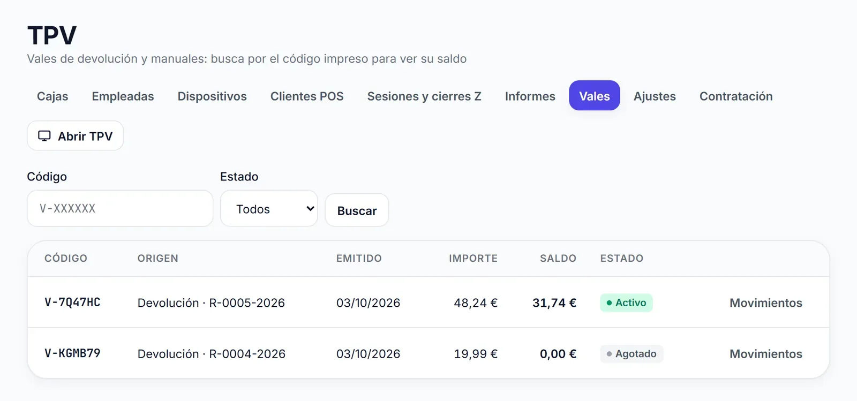Image resolution: width=857 pixels, height=401 pixels.
Task: Select the Sesiones y cierres Z tab
Action: tap(424, 96)
